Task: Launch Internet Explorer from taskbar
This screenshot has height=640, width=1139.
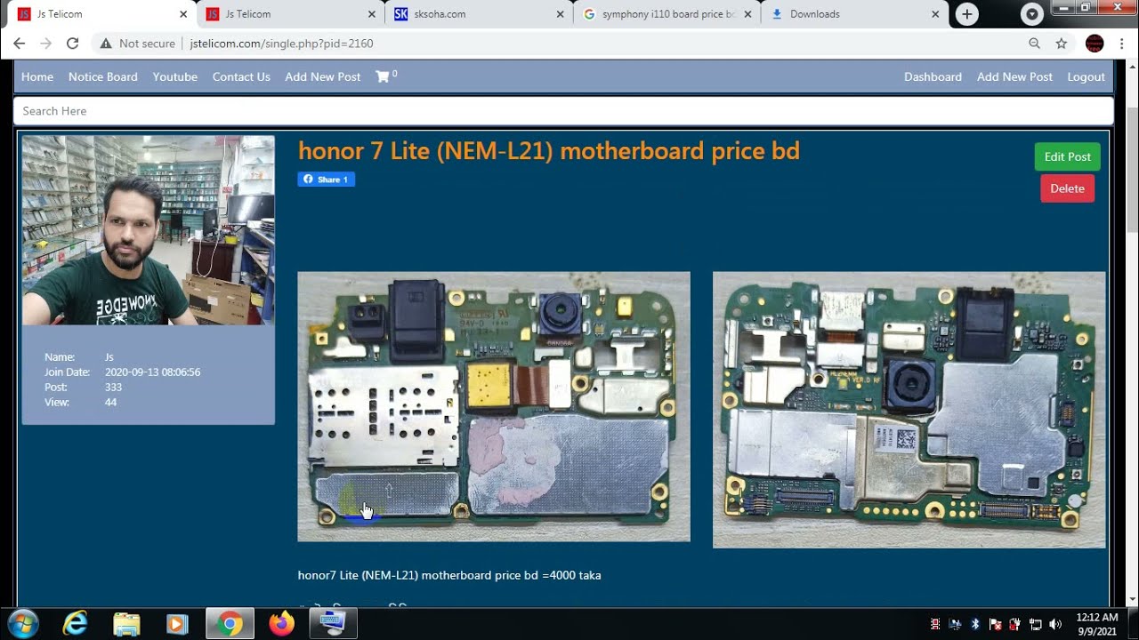Action: click(76, 624)
